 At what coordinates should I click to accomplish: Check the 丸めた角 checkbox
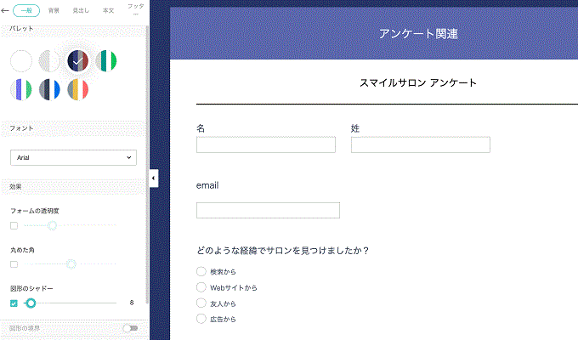coord(14,264)
